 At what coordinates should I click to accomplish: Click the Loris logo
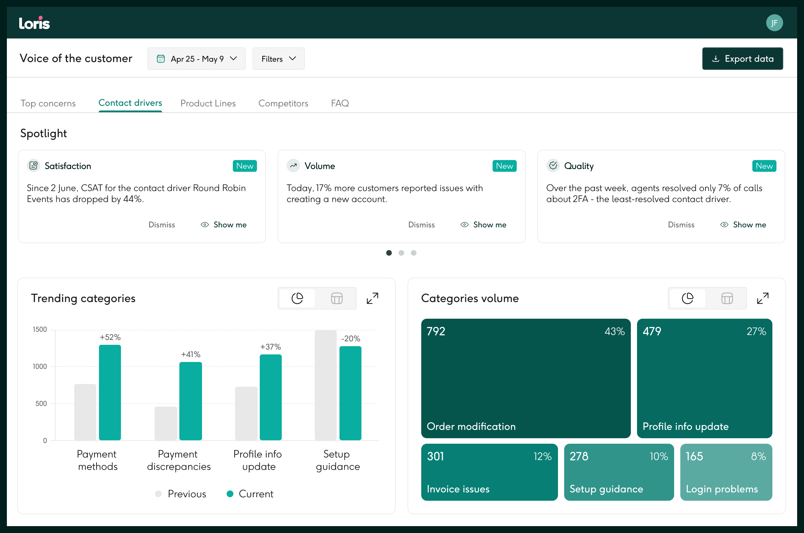click(34, 22)
